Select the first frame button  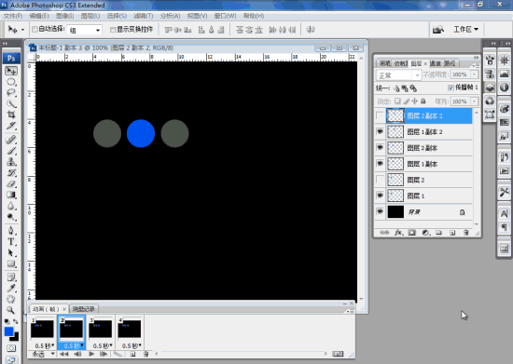coord(64,354)
